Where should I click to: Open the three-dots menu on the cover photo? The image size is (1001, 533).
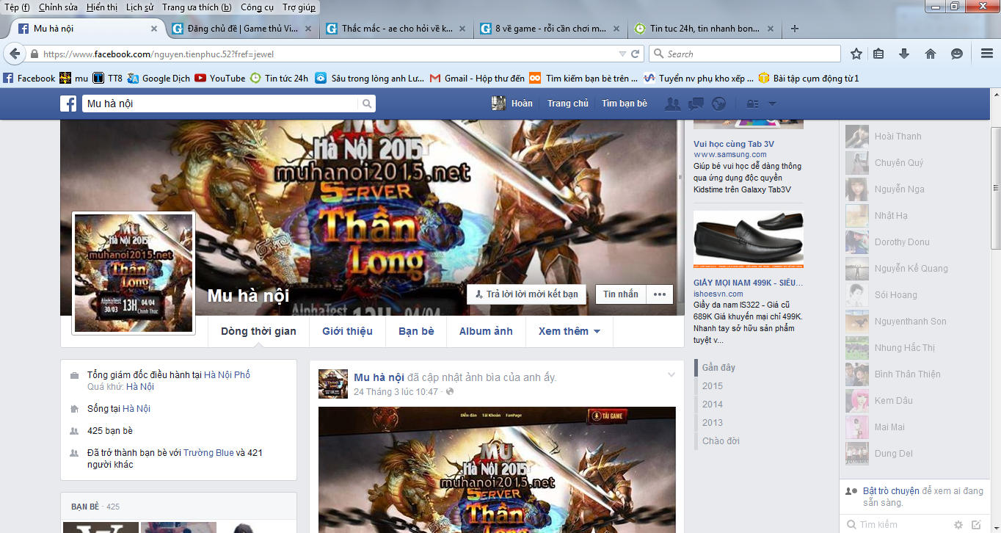(659, 294)
